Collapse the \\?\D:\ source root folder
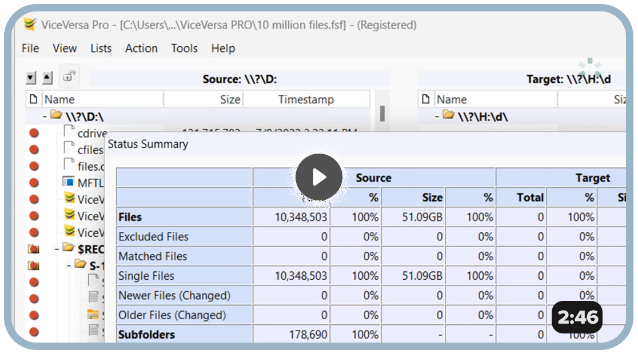This screenshot has width=638, height=354. click(x=45, y=117)
